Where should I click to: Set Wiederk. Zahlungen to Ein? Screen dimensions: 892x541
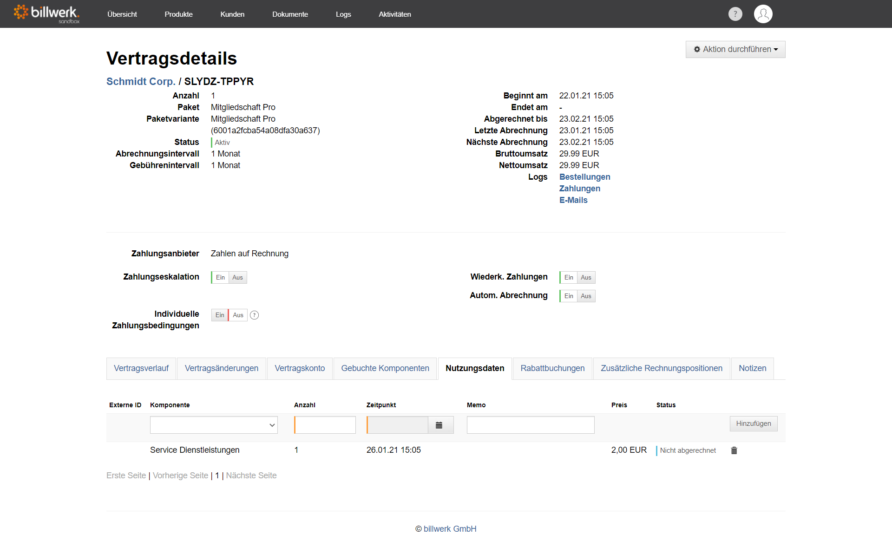[569, 277]
